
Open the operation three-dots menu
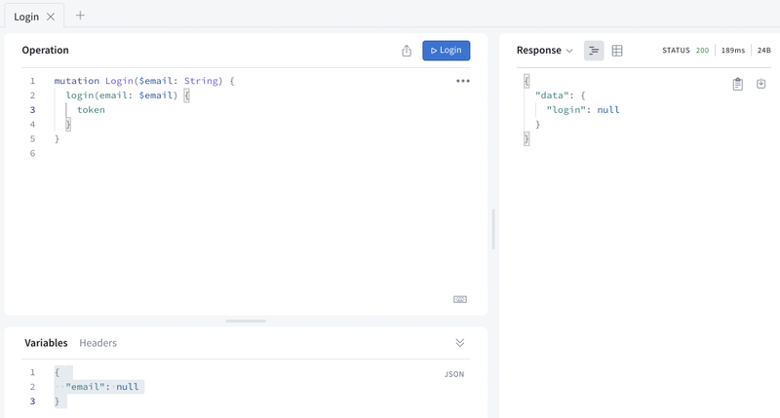click(x=462, y=81)
